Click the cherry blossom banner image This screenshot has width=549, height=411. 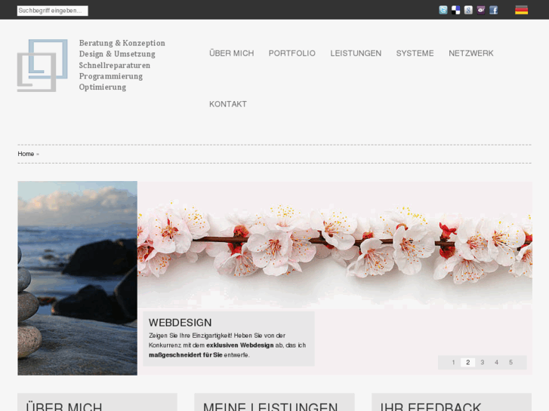pos(335,245)
